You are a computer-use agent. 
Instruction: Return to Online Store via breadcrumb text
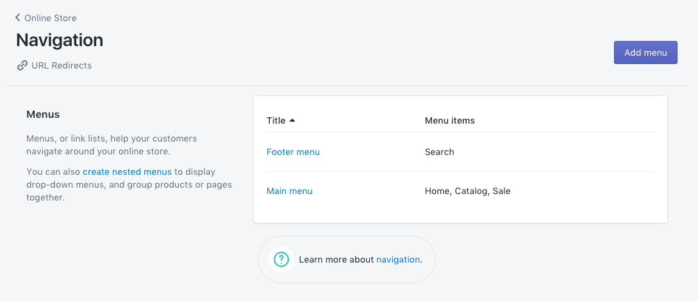[50, 18]
